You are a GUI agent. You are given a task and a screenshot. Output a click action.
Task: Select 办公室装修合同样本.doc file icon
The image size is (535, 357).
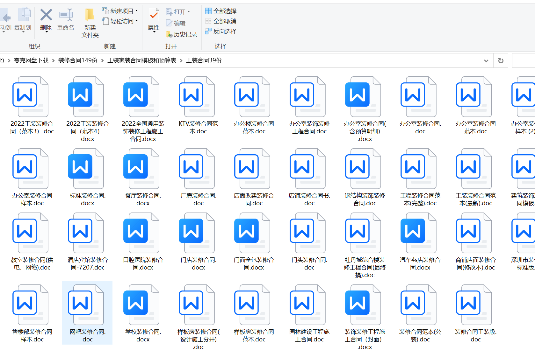tap(30, 169)
